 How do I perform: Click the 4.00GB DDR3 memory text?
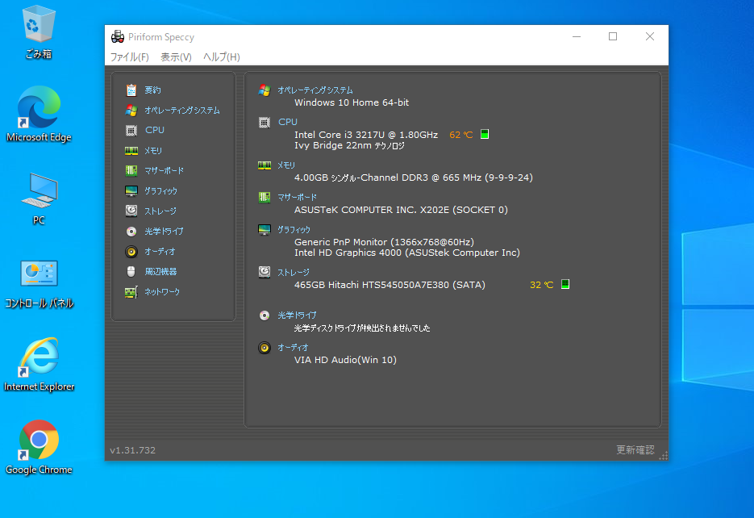pyautogui.click(x=414, y=178)
